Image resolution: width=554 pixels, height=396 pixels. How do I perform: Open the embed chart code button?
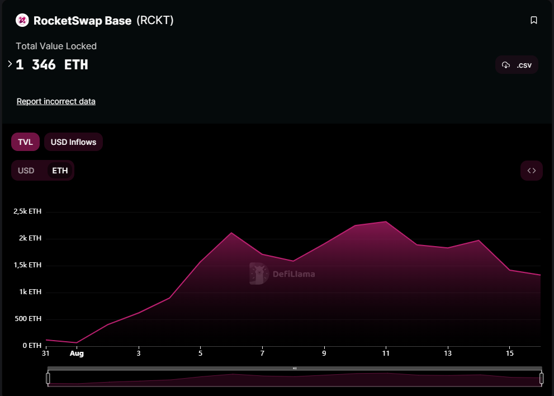pos(531,171)
